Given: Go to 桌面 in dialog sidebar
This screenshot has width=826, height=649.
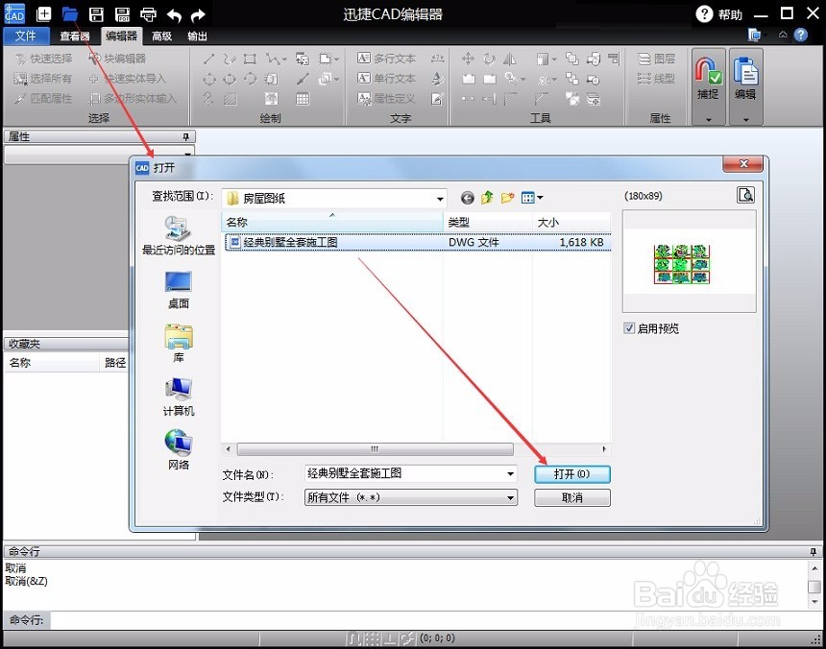Looking at the screenshot, I should [x=178, y=290].
